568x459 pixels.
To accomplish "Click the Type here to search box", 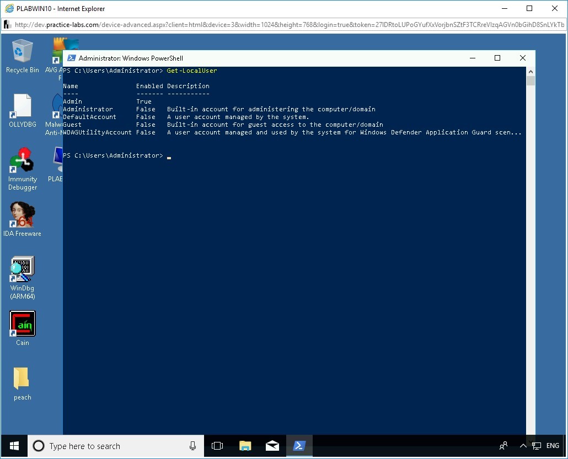I will pos(110,446).
